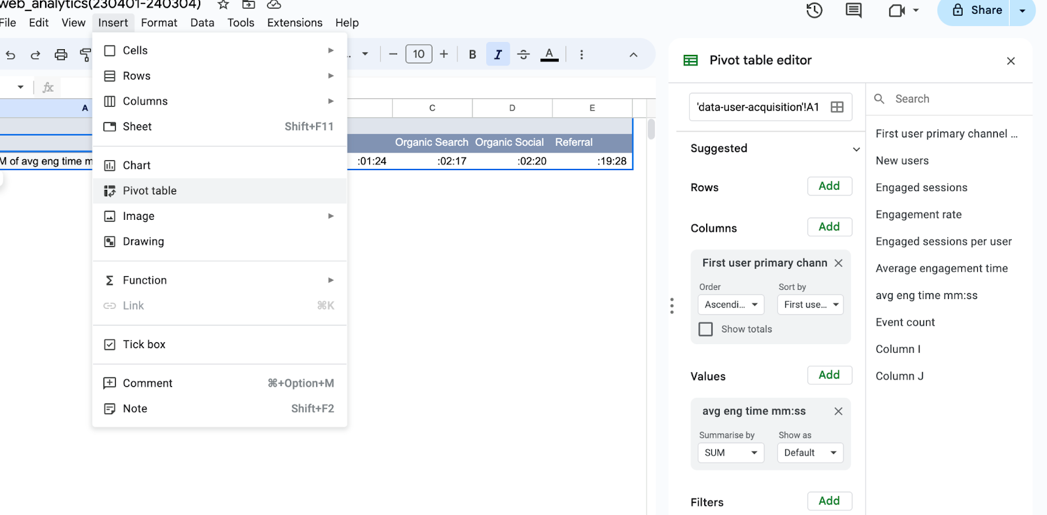Click the pivot field Search box
Viewport: 1047px width, 515px height.
pos(949,99)
